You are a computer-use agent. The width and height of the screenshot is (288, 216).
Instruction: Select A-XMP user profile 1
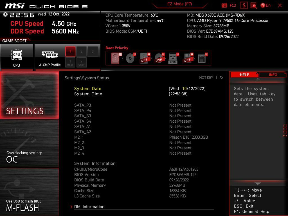tap(70, 62)
